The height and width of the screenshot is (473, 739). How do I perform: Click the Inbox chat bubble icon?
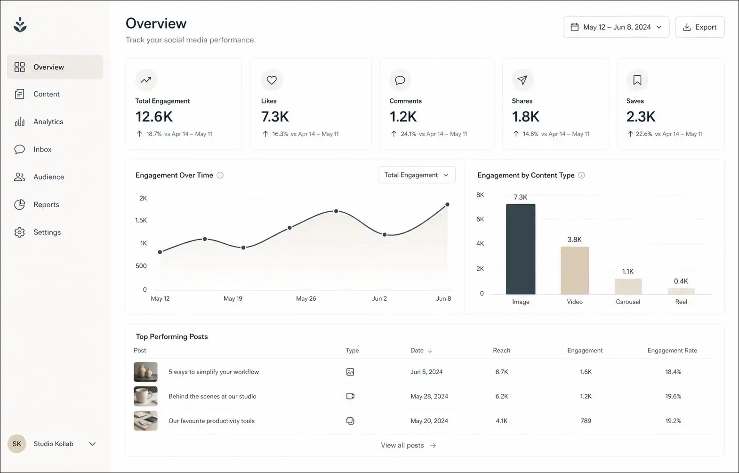pos(19,149)
